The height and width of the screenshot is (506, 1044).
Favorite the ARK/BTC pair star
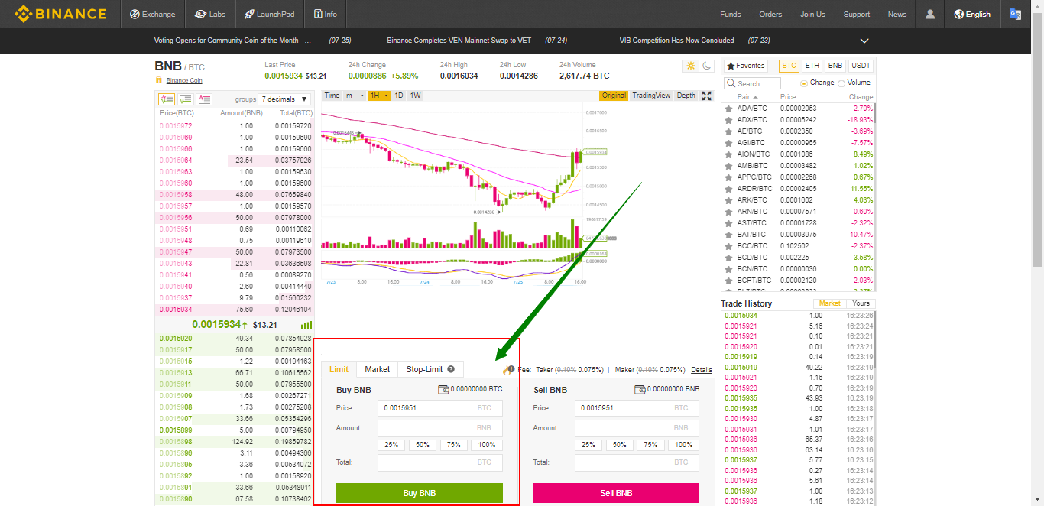click(x=729, y=200)
